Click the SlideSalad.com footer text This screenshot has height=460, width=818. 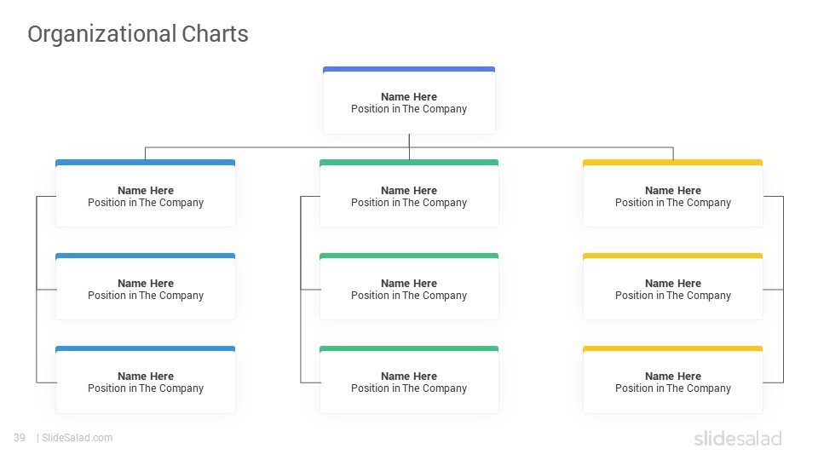[x=78, y=438]
